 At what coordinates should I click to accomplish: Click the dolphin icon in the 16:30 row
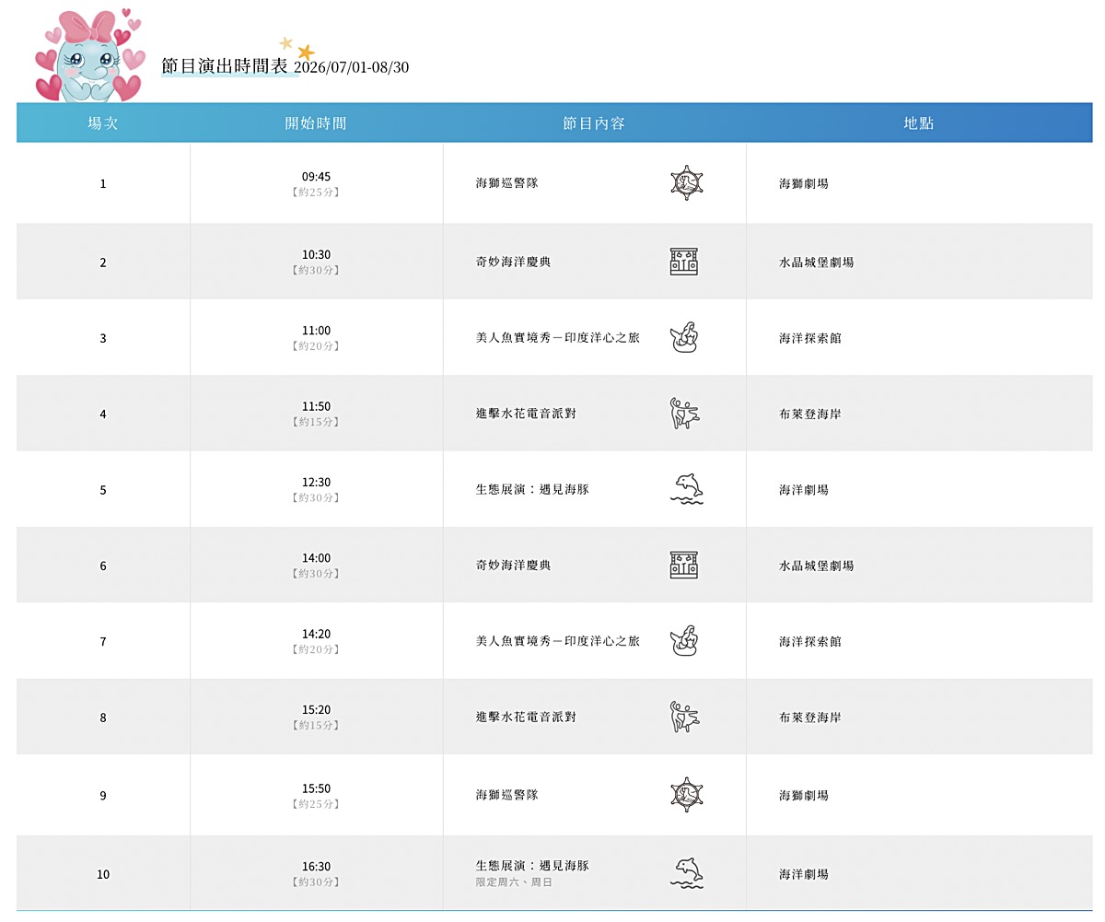[687, 873]
